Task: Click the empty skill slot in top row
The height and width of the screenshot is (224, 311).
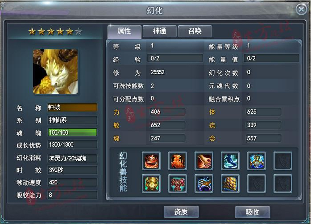Action: click(x=282, y=161)
